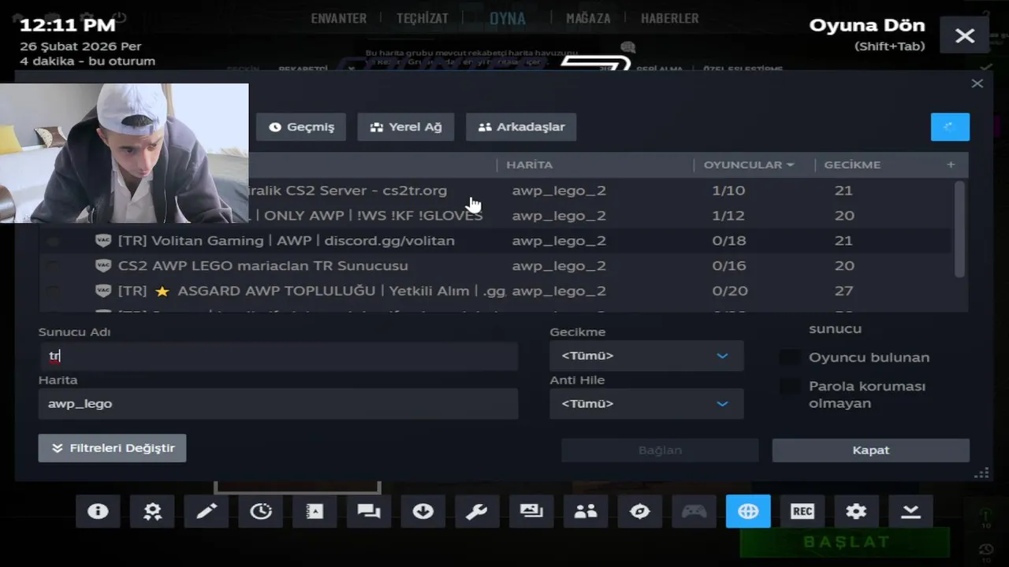Image resolution: width=1009 pixels, height=567 pixels.
Task: Click the green BAŞLAT button behind dialog
Action: coord(846,542)
